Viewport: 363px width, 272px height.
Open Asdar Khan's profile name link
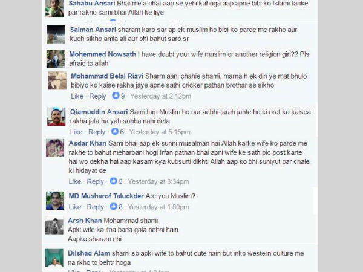88,143
